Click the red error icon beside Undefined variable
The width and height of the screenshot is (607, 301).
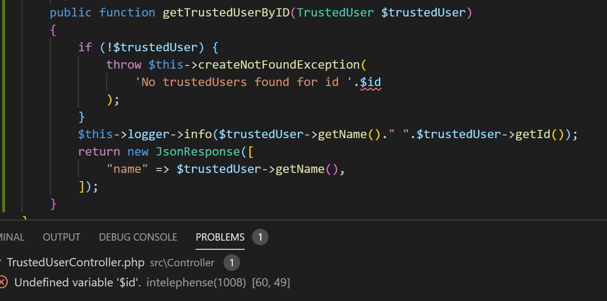tap(3, 282)
